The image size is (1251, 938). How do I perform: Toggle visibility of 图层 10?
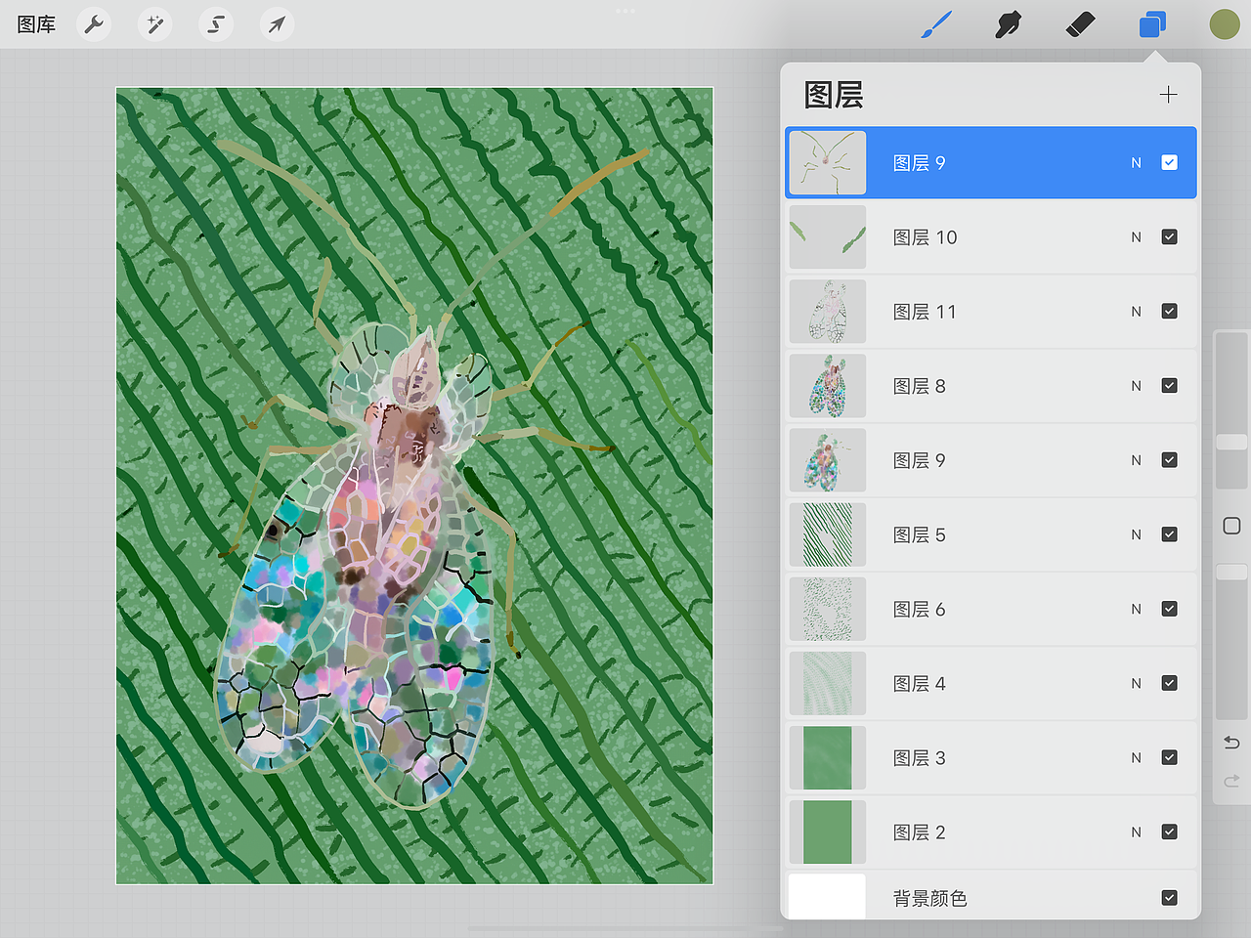pos(1169,236)
